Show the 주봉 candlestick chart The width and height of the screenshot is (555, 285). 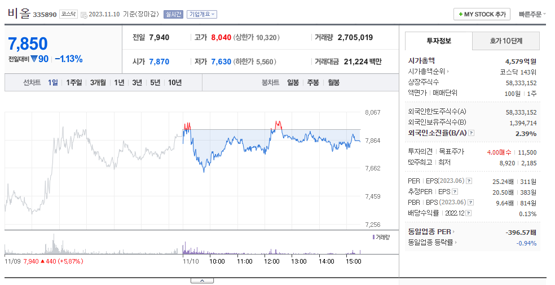click(x=313, y=82)
